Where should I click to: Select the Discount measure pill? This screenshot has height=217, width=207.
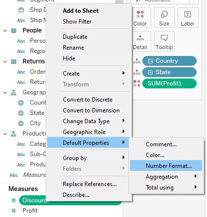[x=33, y=200]
